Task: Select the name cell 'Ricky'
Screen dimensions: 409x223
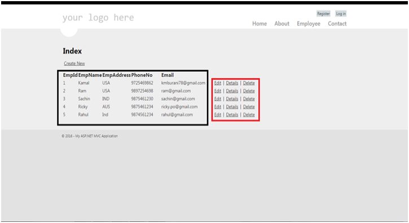Action: 83,106
